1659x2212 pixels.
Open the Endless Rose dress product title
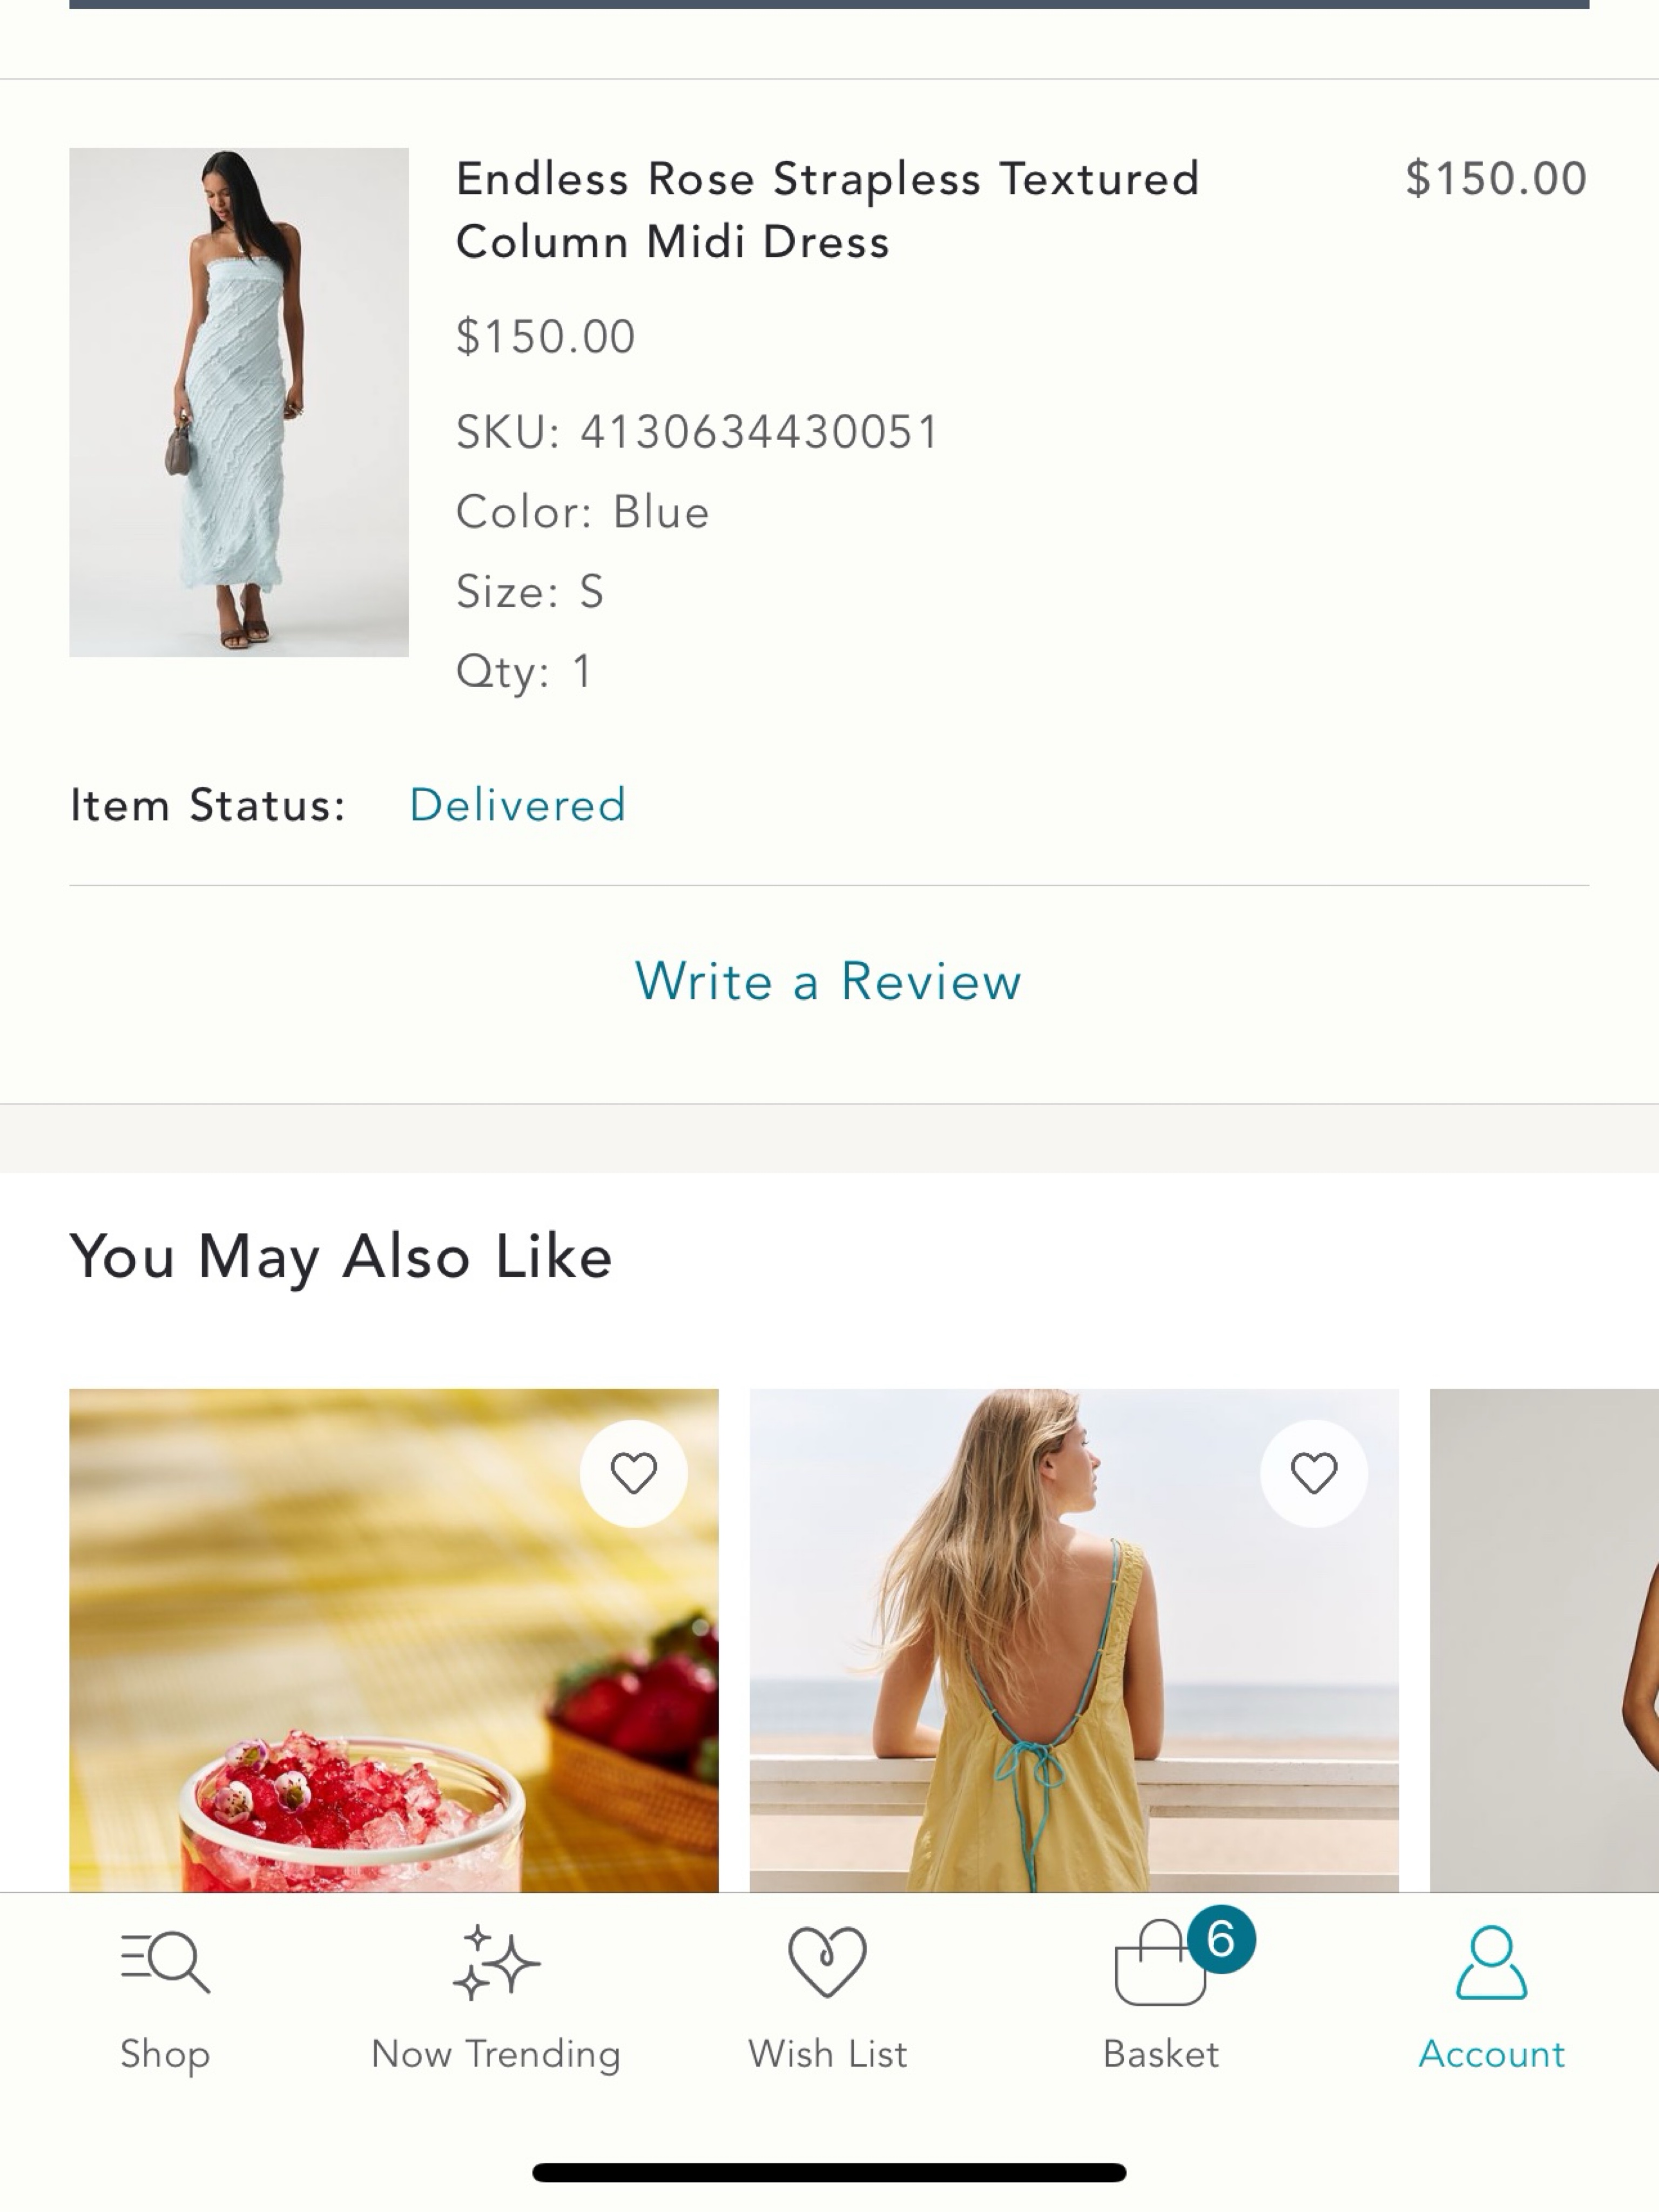pyautogui.click(x=828, y=210)
